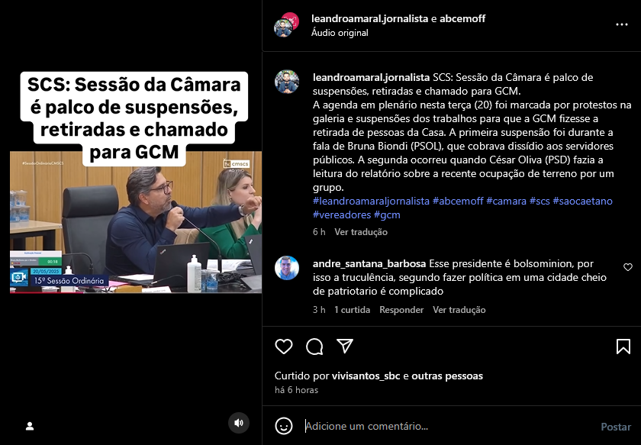641x445 pixels.
Task: View translation of the comment
Action: click(459, 310)
